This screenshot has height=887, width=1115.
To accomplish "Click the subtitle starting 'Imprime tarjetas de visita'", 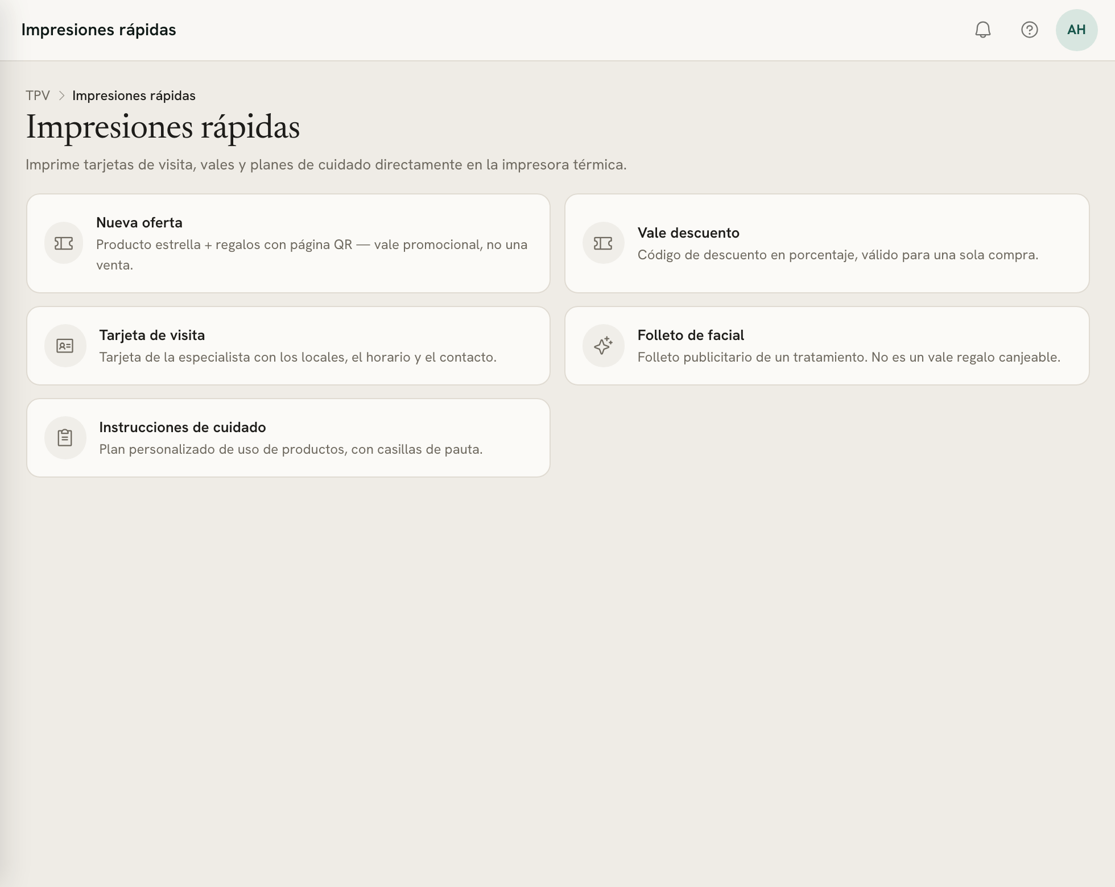I will (326, 165).
